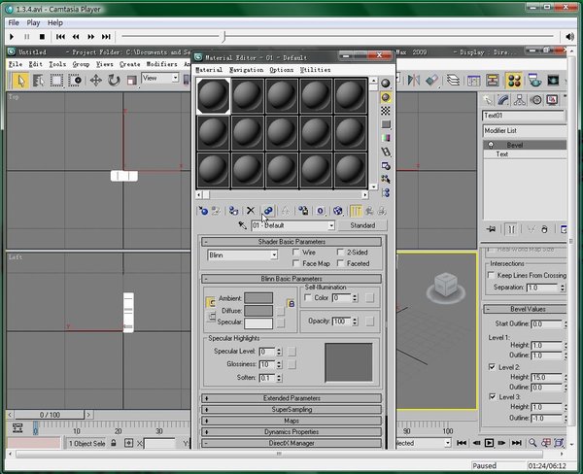The height and width of the screenshot is (474, 583).
Task: Click the Camtasia Play button
Action: point(12,37)
